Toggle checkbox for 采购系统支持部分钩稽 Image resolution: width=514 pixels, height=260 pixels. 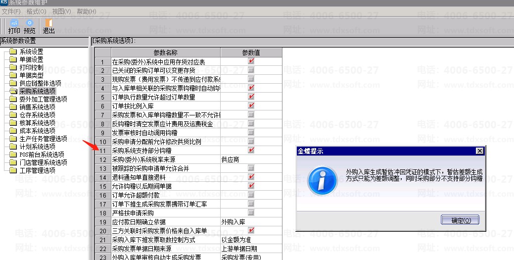251,151
